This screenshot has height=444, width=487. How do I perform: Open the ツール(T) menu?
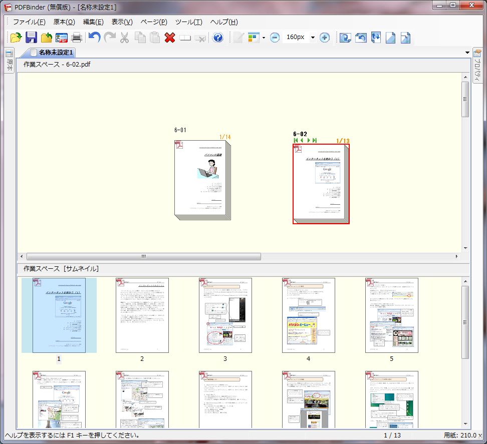pyautogui.click(x=188, y=22)
